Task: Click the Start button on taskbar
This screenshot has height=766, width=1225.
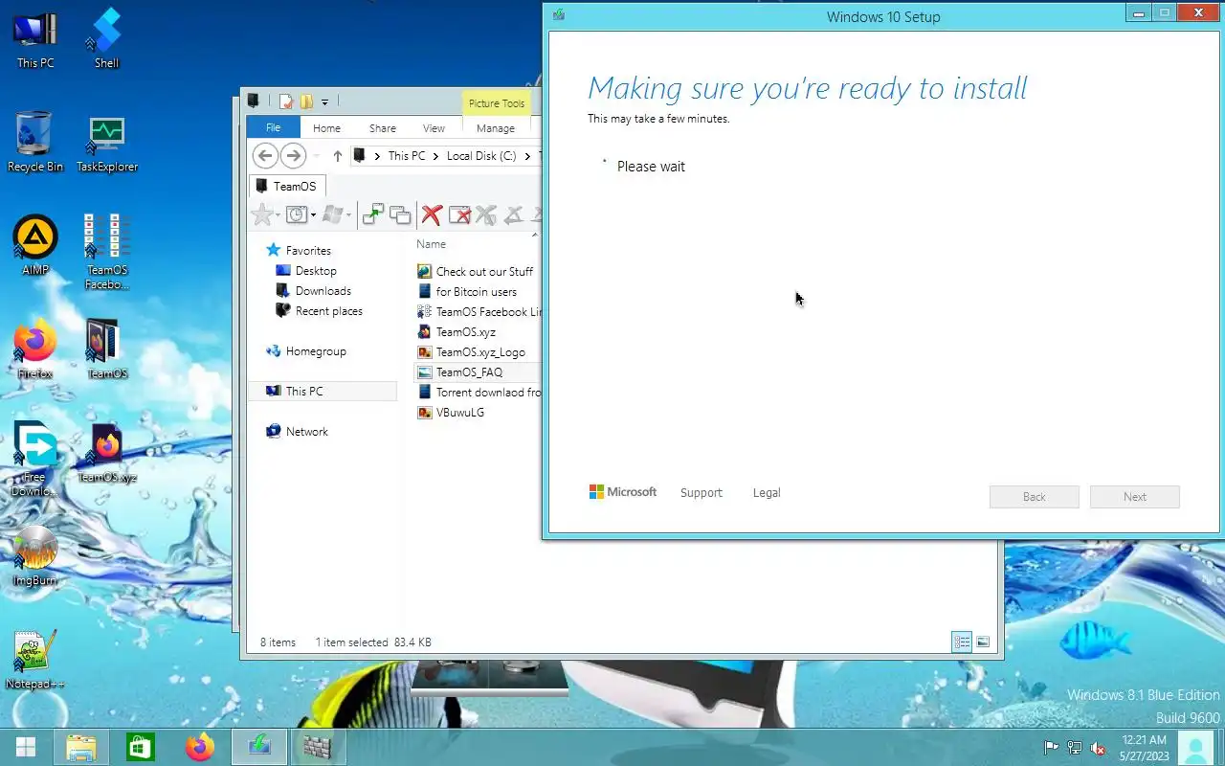Action: point(26,747)
